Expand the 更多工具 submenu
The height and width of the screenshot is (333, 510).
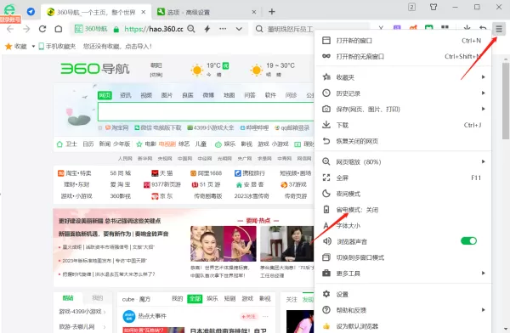(x=403, y=274)
